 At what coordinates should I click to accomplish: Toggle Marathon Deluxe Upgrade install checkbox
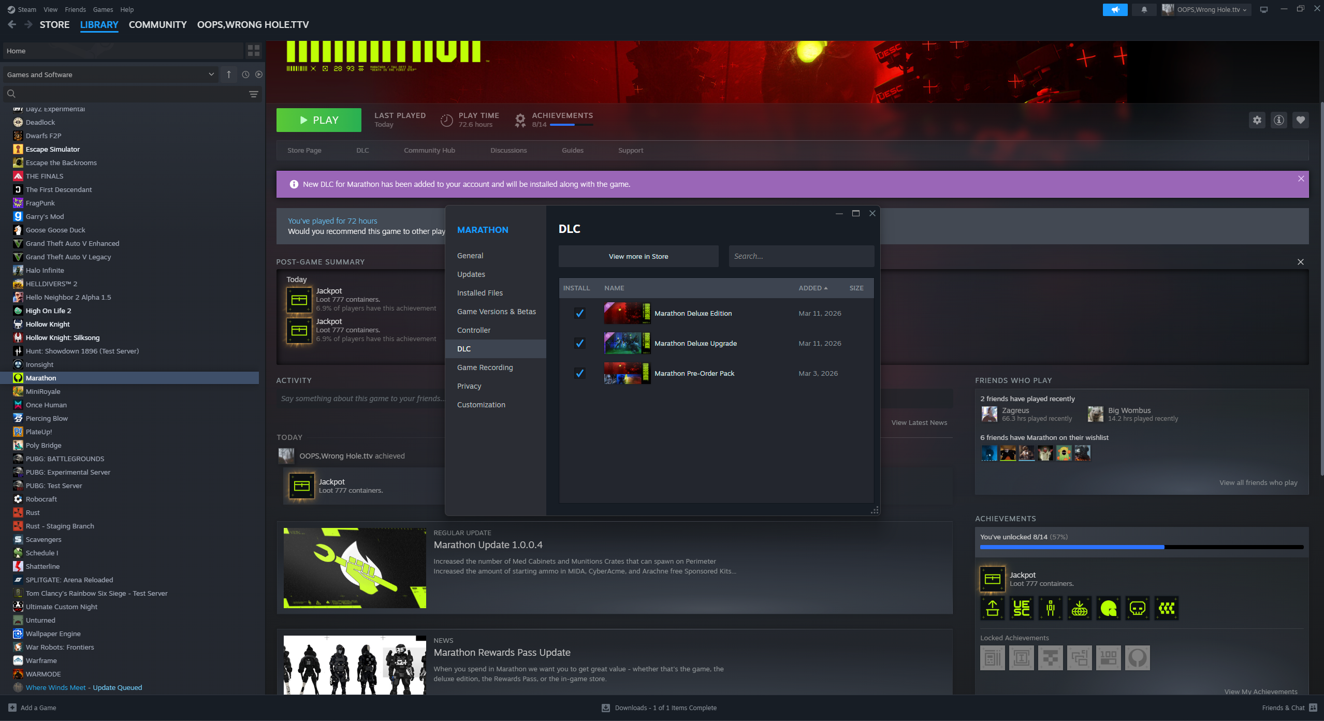579,343
